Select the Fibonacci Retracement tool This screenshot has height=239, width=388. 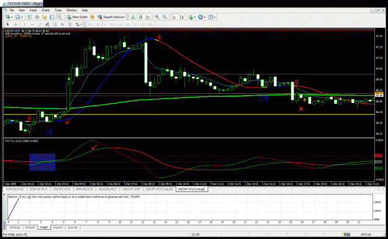coord(55,24)
